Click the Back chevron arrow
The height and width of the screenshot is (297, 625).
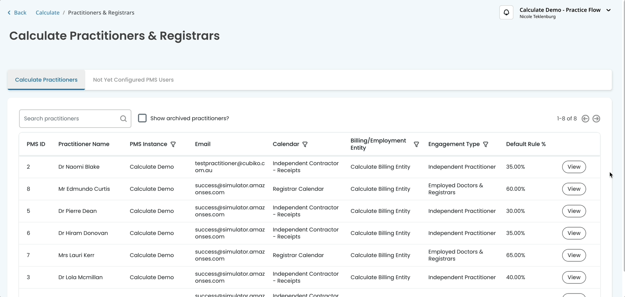[9, 13]
